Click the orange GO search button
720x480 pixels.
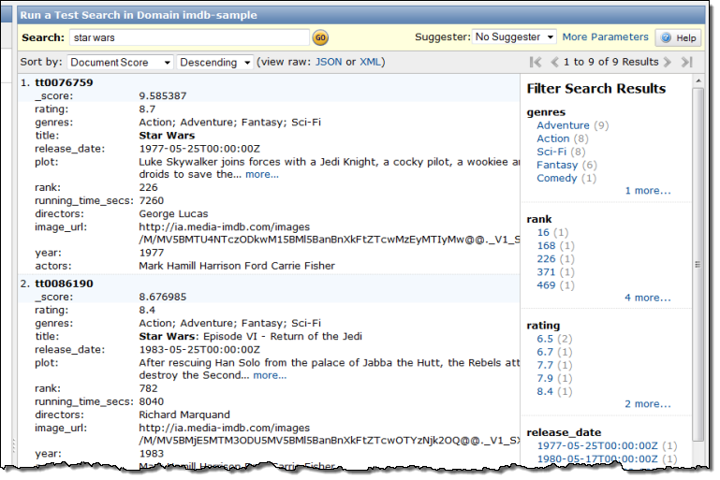click(x=320, y=38)
